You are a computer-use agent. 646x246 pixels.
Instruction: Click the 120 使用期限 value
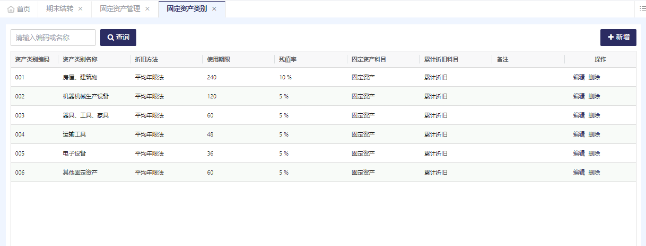212,96
